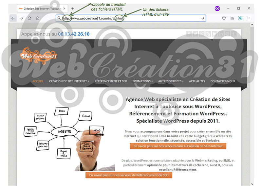Select the Création Site Internet Toulouse tab

[42, 8]
